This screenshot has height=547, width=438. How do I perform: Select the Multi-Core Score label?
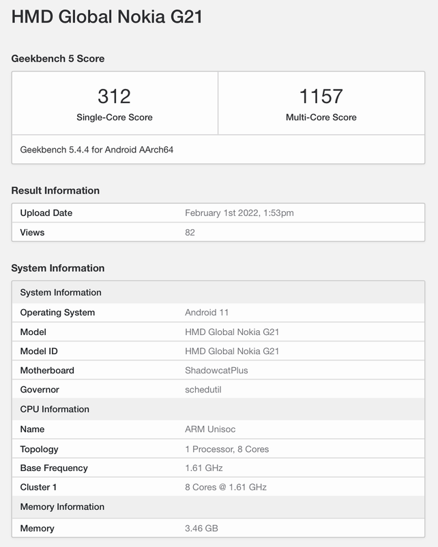321,117
